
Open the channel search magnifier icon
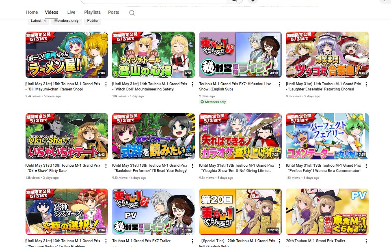[132, 13]
